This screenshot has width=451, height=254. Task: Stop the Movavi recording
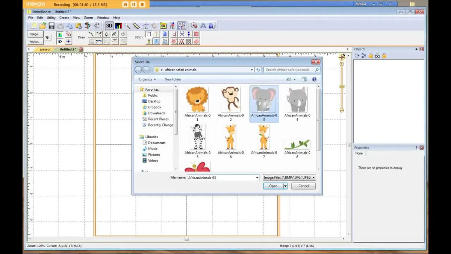click(142, 5)
